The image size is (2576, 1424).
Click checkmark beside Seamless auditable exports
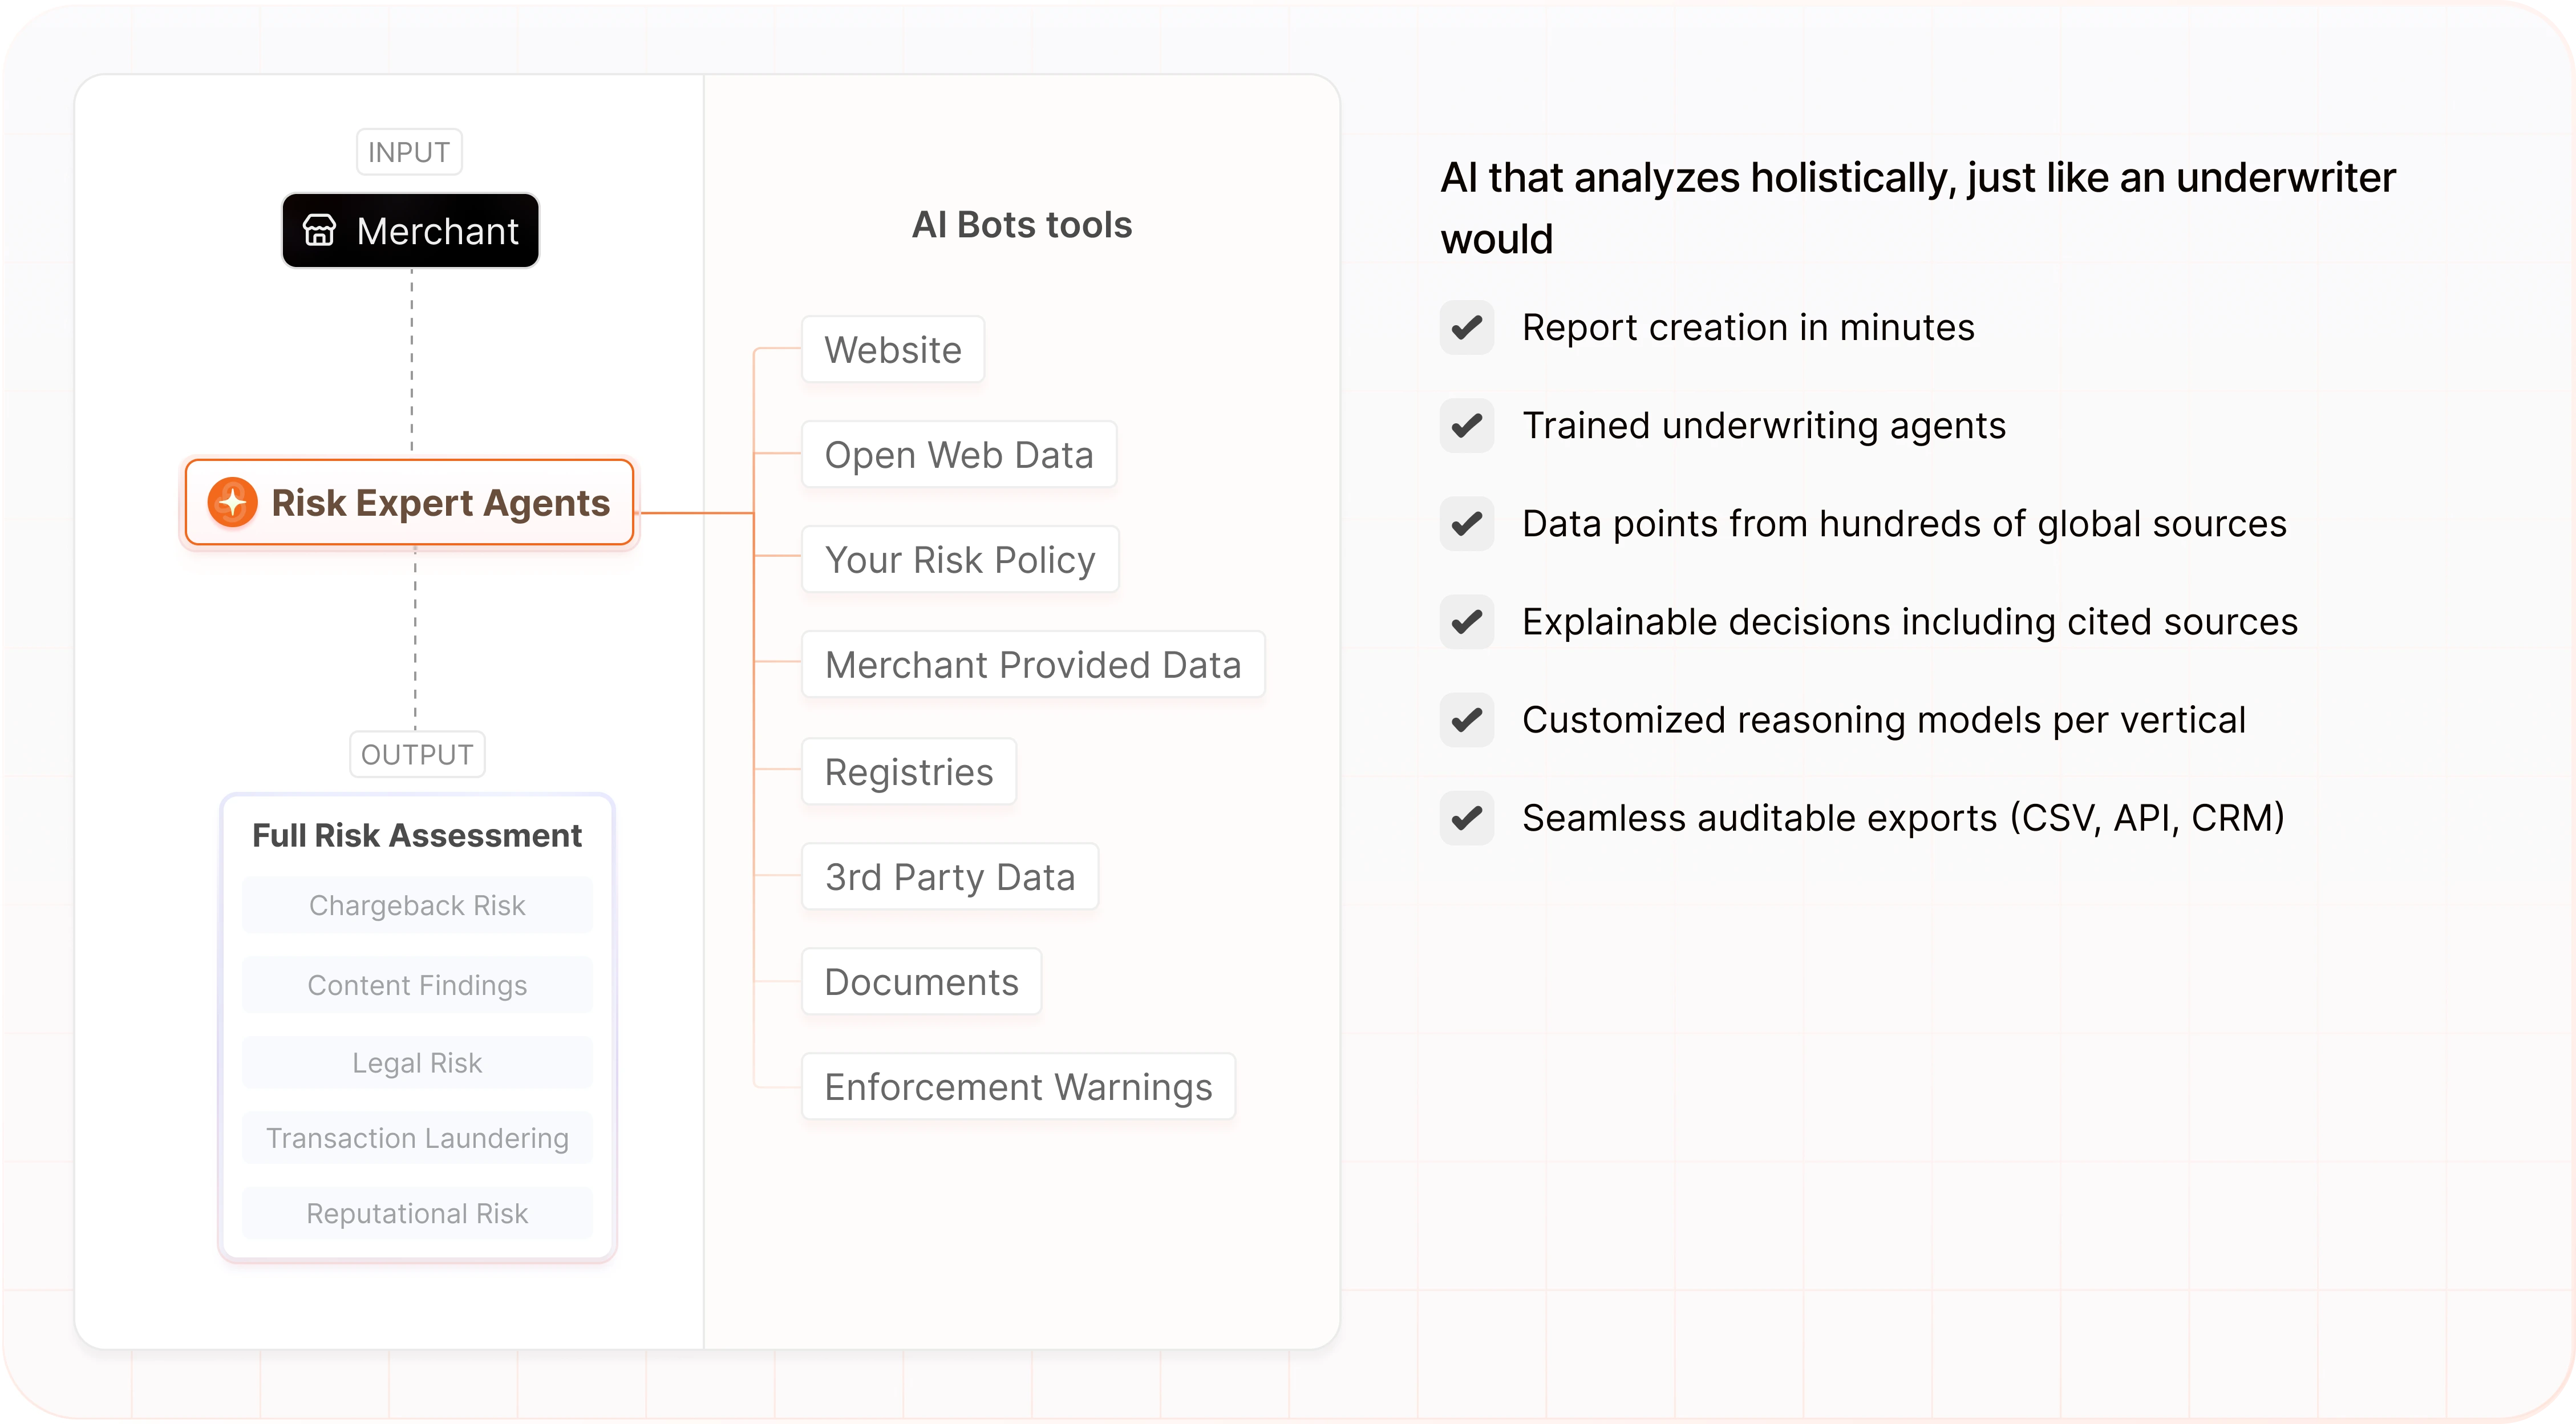1467,817
